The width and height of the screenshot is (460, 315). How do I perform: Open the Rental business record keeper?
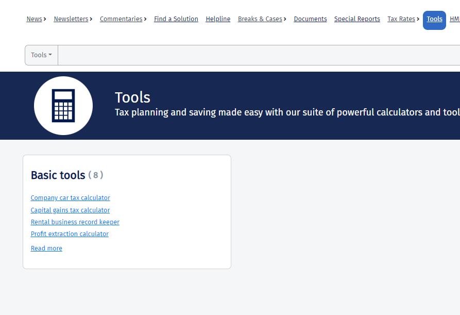point(75,222)
